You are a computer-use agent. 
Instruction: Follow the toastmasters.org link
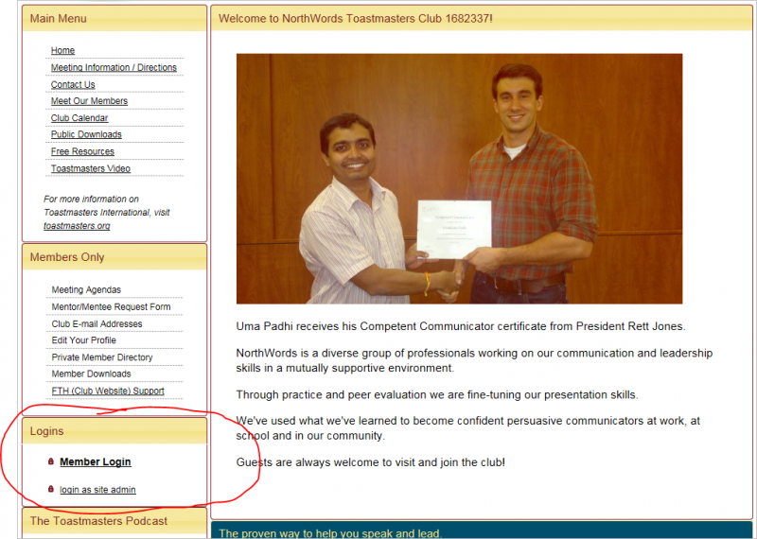click(77, 226)
